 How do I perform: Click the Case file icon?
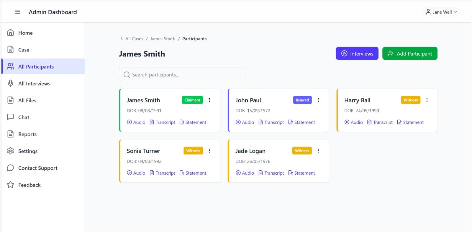point(10,50)
